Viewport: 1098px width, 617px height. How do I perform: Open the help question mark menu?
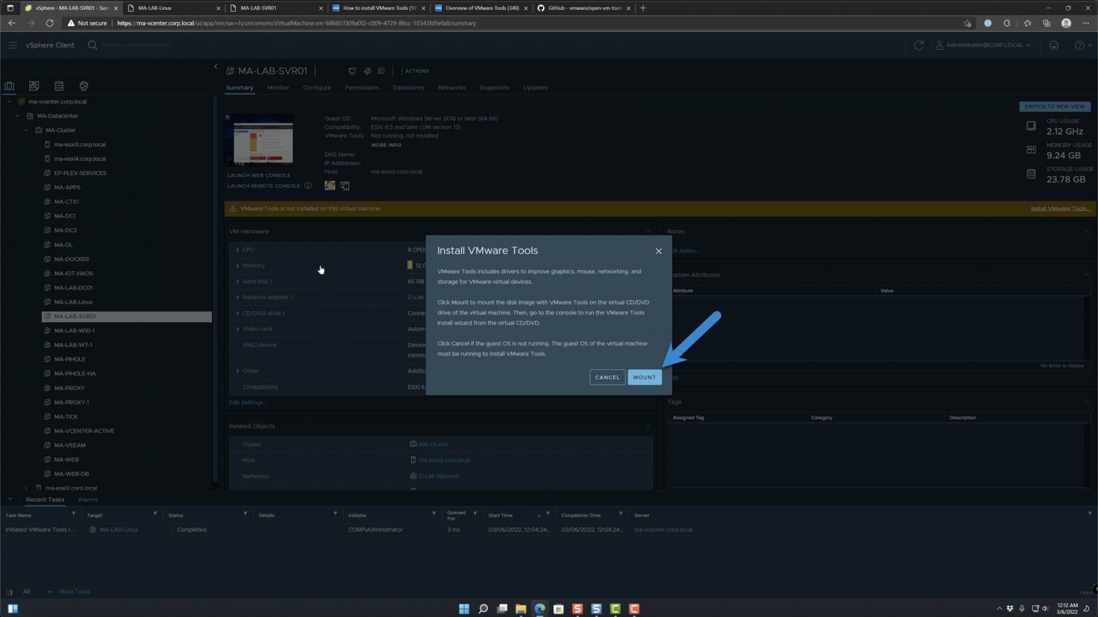1082,45
